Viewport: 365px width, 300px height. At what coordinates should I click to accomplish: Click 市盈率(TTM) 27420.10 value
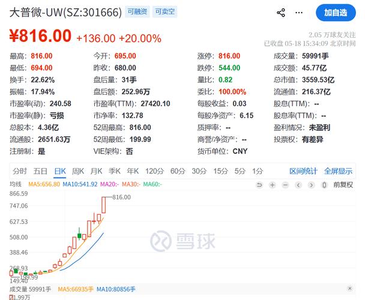pos(155,104)
